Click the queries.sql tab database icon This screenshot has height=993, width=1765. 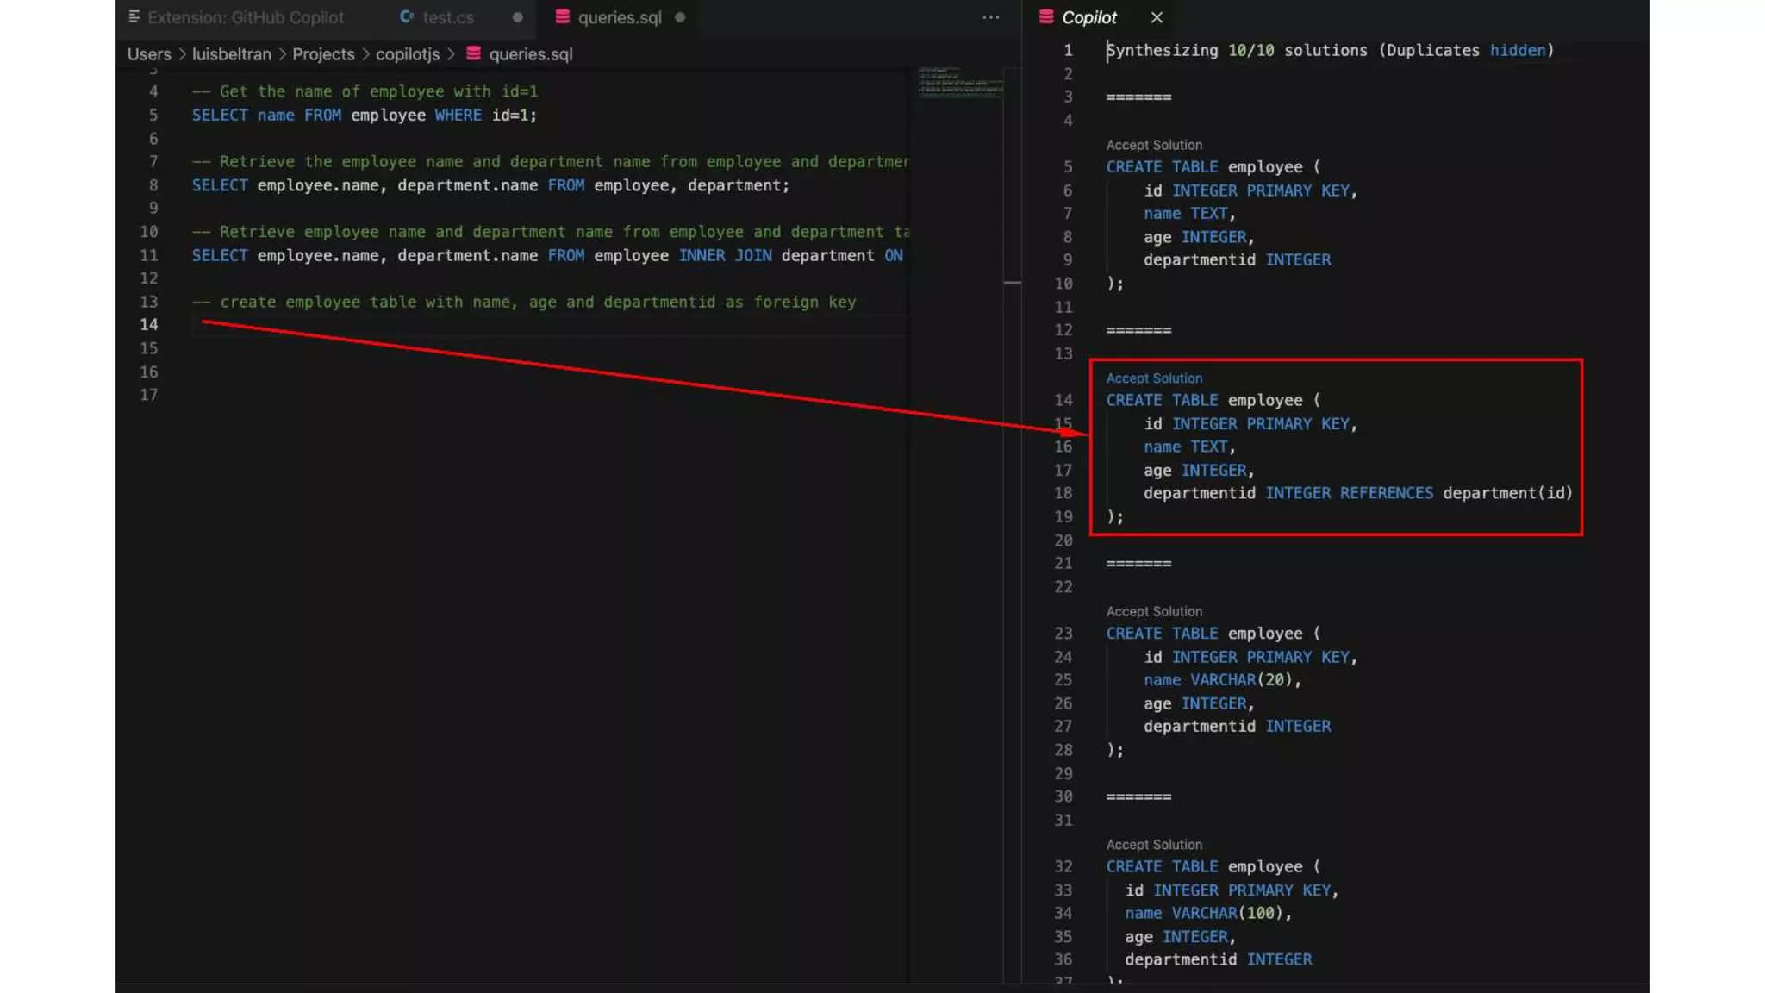click(563, 17)
